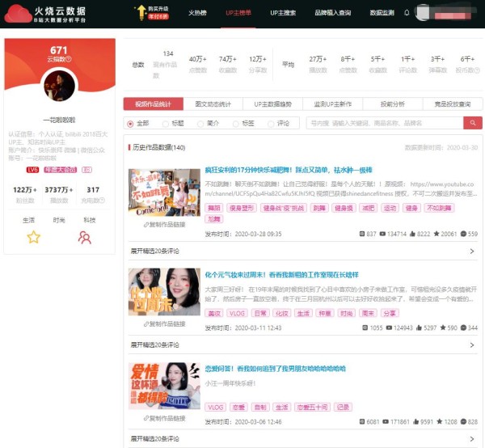Click the 年付6折 discount badge
Image resolution: width=485 pixels, height=448 pixels.
(158, 16)
